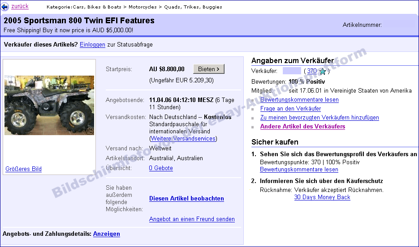This screenshot has width=419, height=247.
Task: Click the '(Ungefähr EUR 5.209,30)' price text
Action: (181, 80)
